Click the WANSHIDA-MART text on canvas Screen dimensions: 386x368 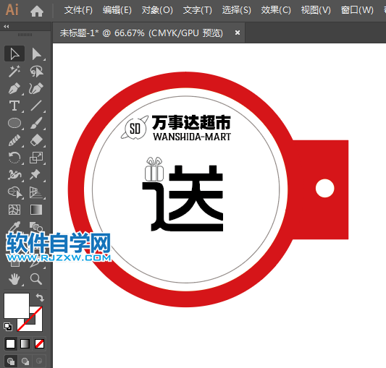coord(192,137)
